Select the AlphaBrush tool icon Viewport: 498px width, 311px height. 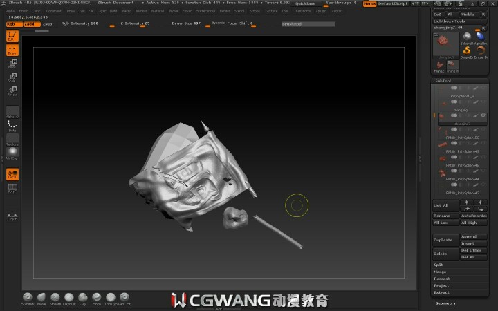481,39
